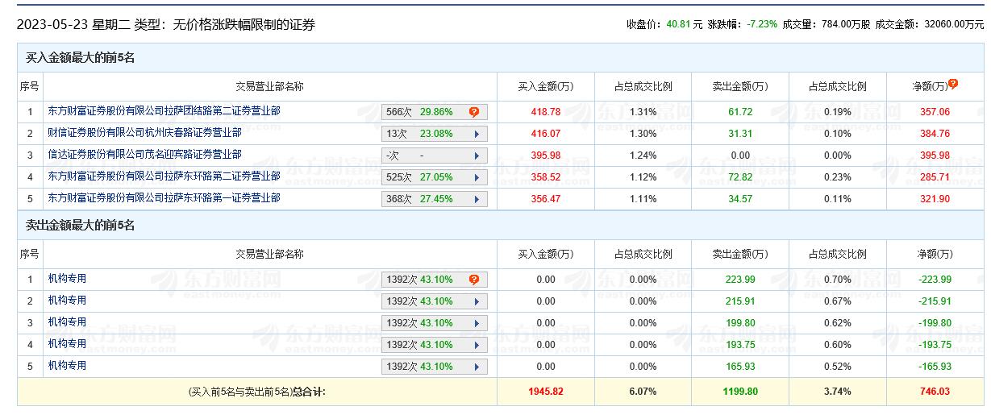Click the arrow in the second-ranked 机构专用 seller row
This screenshot has height=419, width=991.
[477, 301]
